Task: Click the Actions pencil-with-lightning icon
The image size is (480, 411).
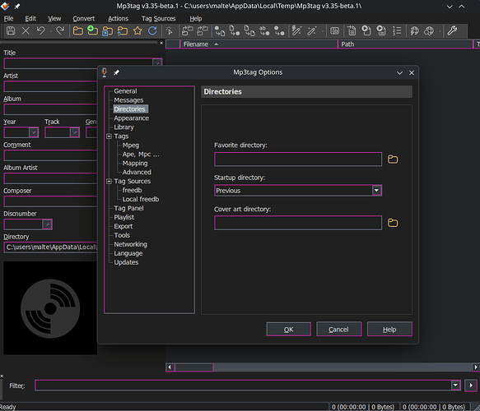Action: click(x=296, y=31)
